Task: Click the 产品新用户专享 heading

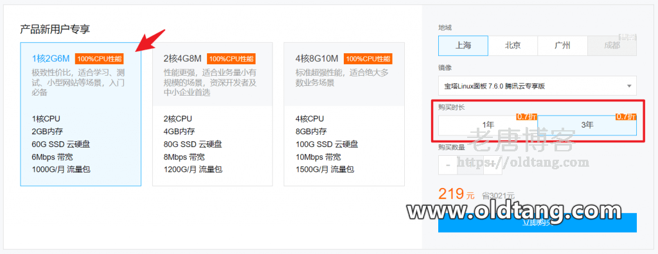Action: point(55,29)
